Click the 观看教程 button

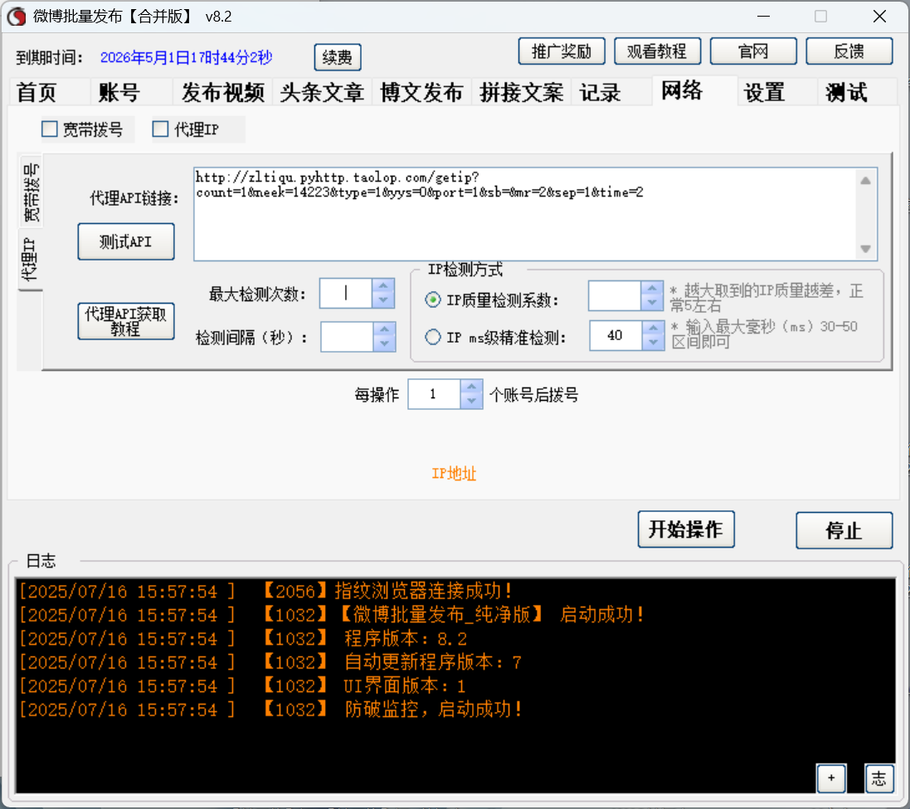pos(657,51)
